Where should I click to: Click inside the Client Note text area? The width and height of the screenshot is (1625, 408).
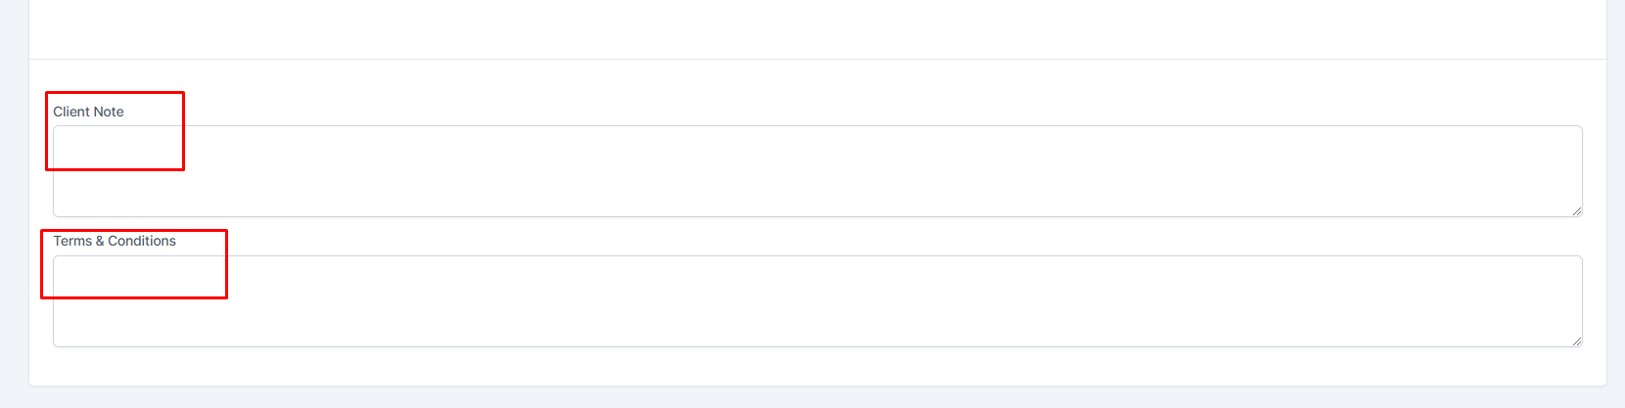pyautogui.click(x=817, y=171)
